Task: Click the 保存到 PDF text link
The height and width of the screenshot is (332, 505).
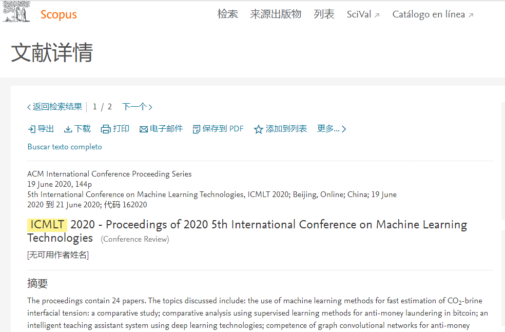Action: click(223, 129)
